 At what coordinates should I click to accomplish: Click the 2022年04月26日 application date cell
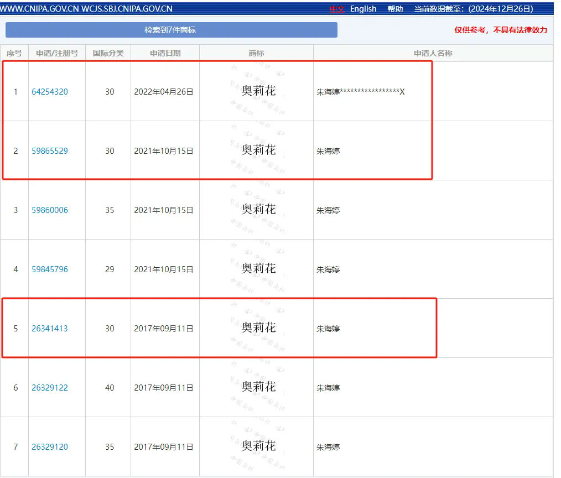coord(164,92)
